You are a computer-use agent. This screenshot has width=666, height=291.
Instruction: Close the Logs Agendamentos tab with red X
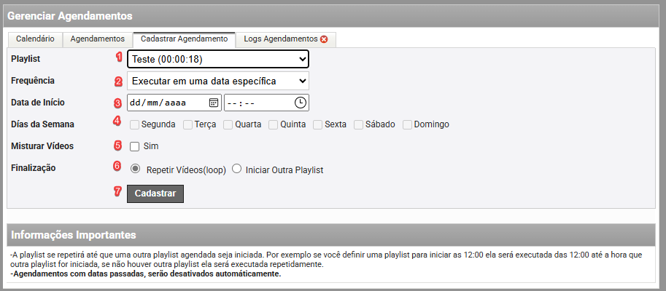tap(324, 39)
